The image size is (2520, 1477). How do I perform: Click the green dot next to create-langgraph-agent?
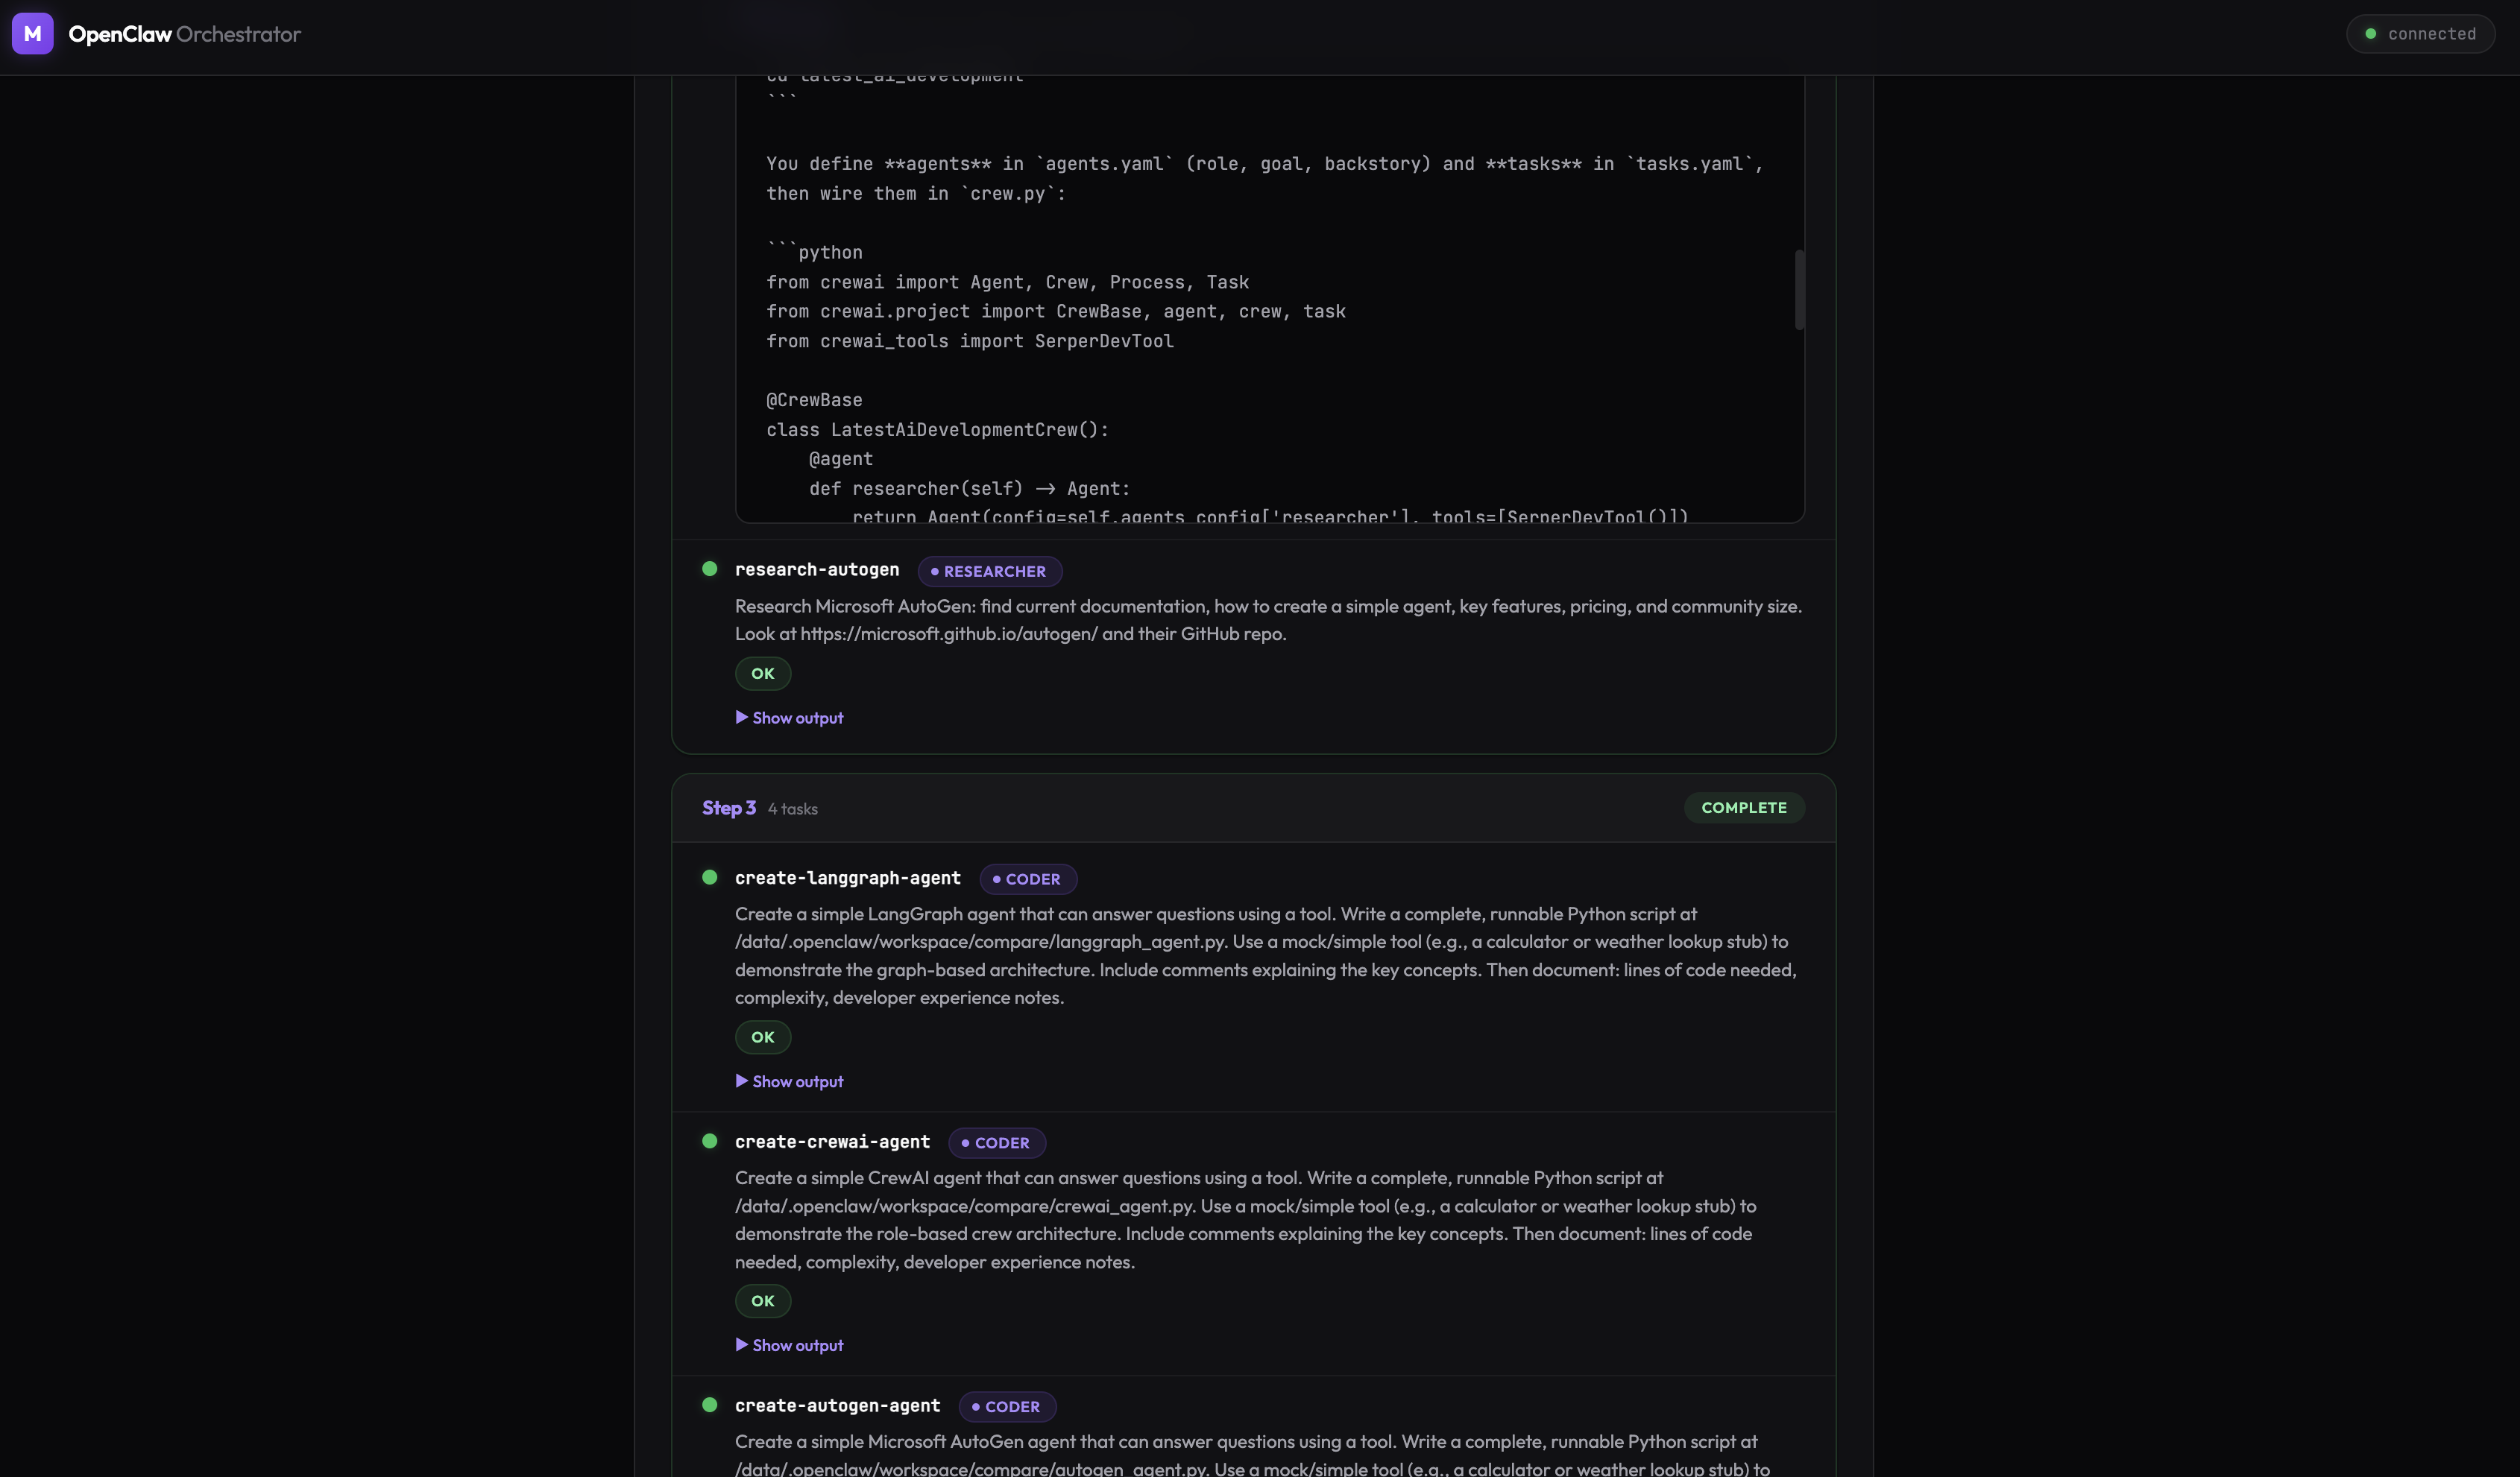tap(710, 876)
